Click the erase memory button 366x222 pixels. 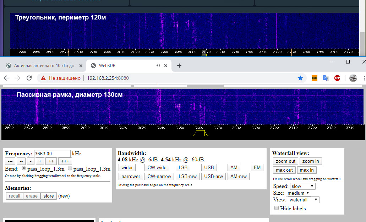tap(32, 196)
